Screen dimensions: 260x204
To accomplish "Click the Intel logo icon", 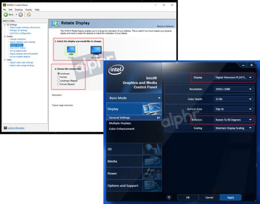I will (x=116, y=69).
